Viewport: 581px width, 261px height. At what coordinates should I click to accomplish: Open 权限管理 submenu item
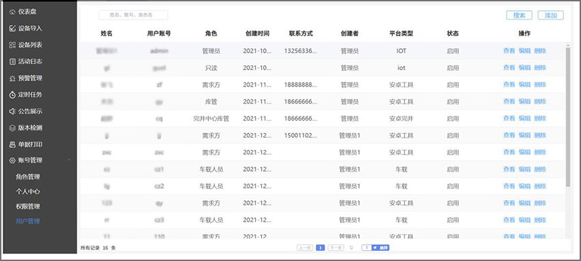[x=28, y=206]
